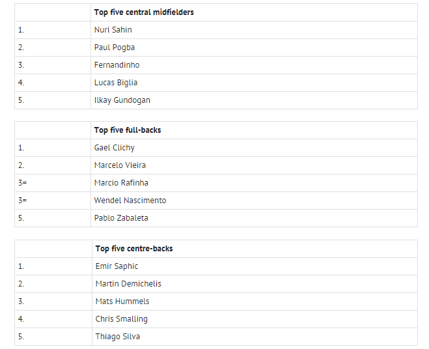Screen dimensions: 429x349
Task: Select Gael Clichy in the full-backs table
Action: click(115, 148)
